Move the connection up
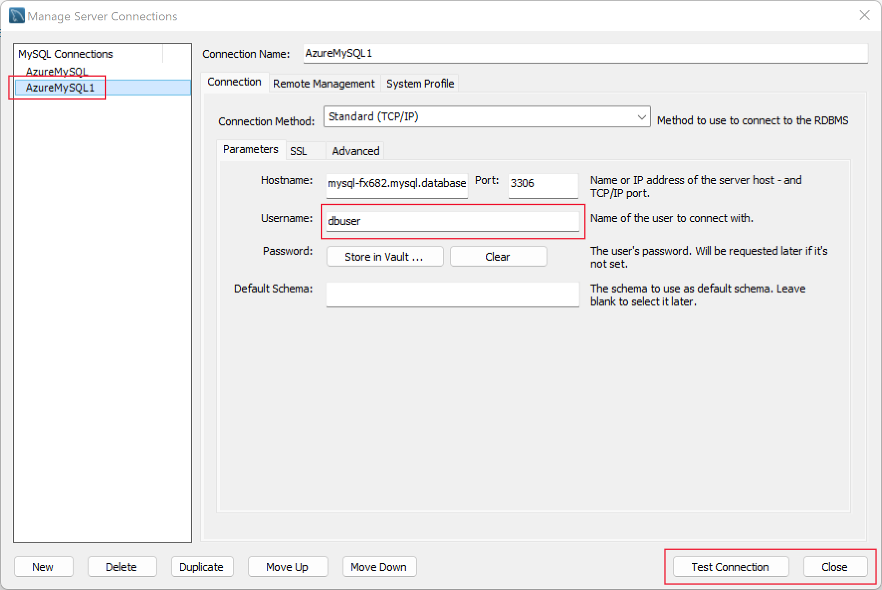This screenshot has height=590, width=882. [288, 567]
